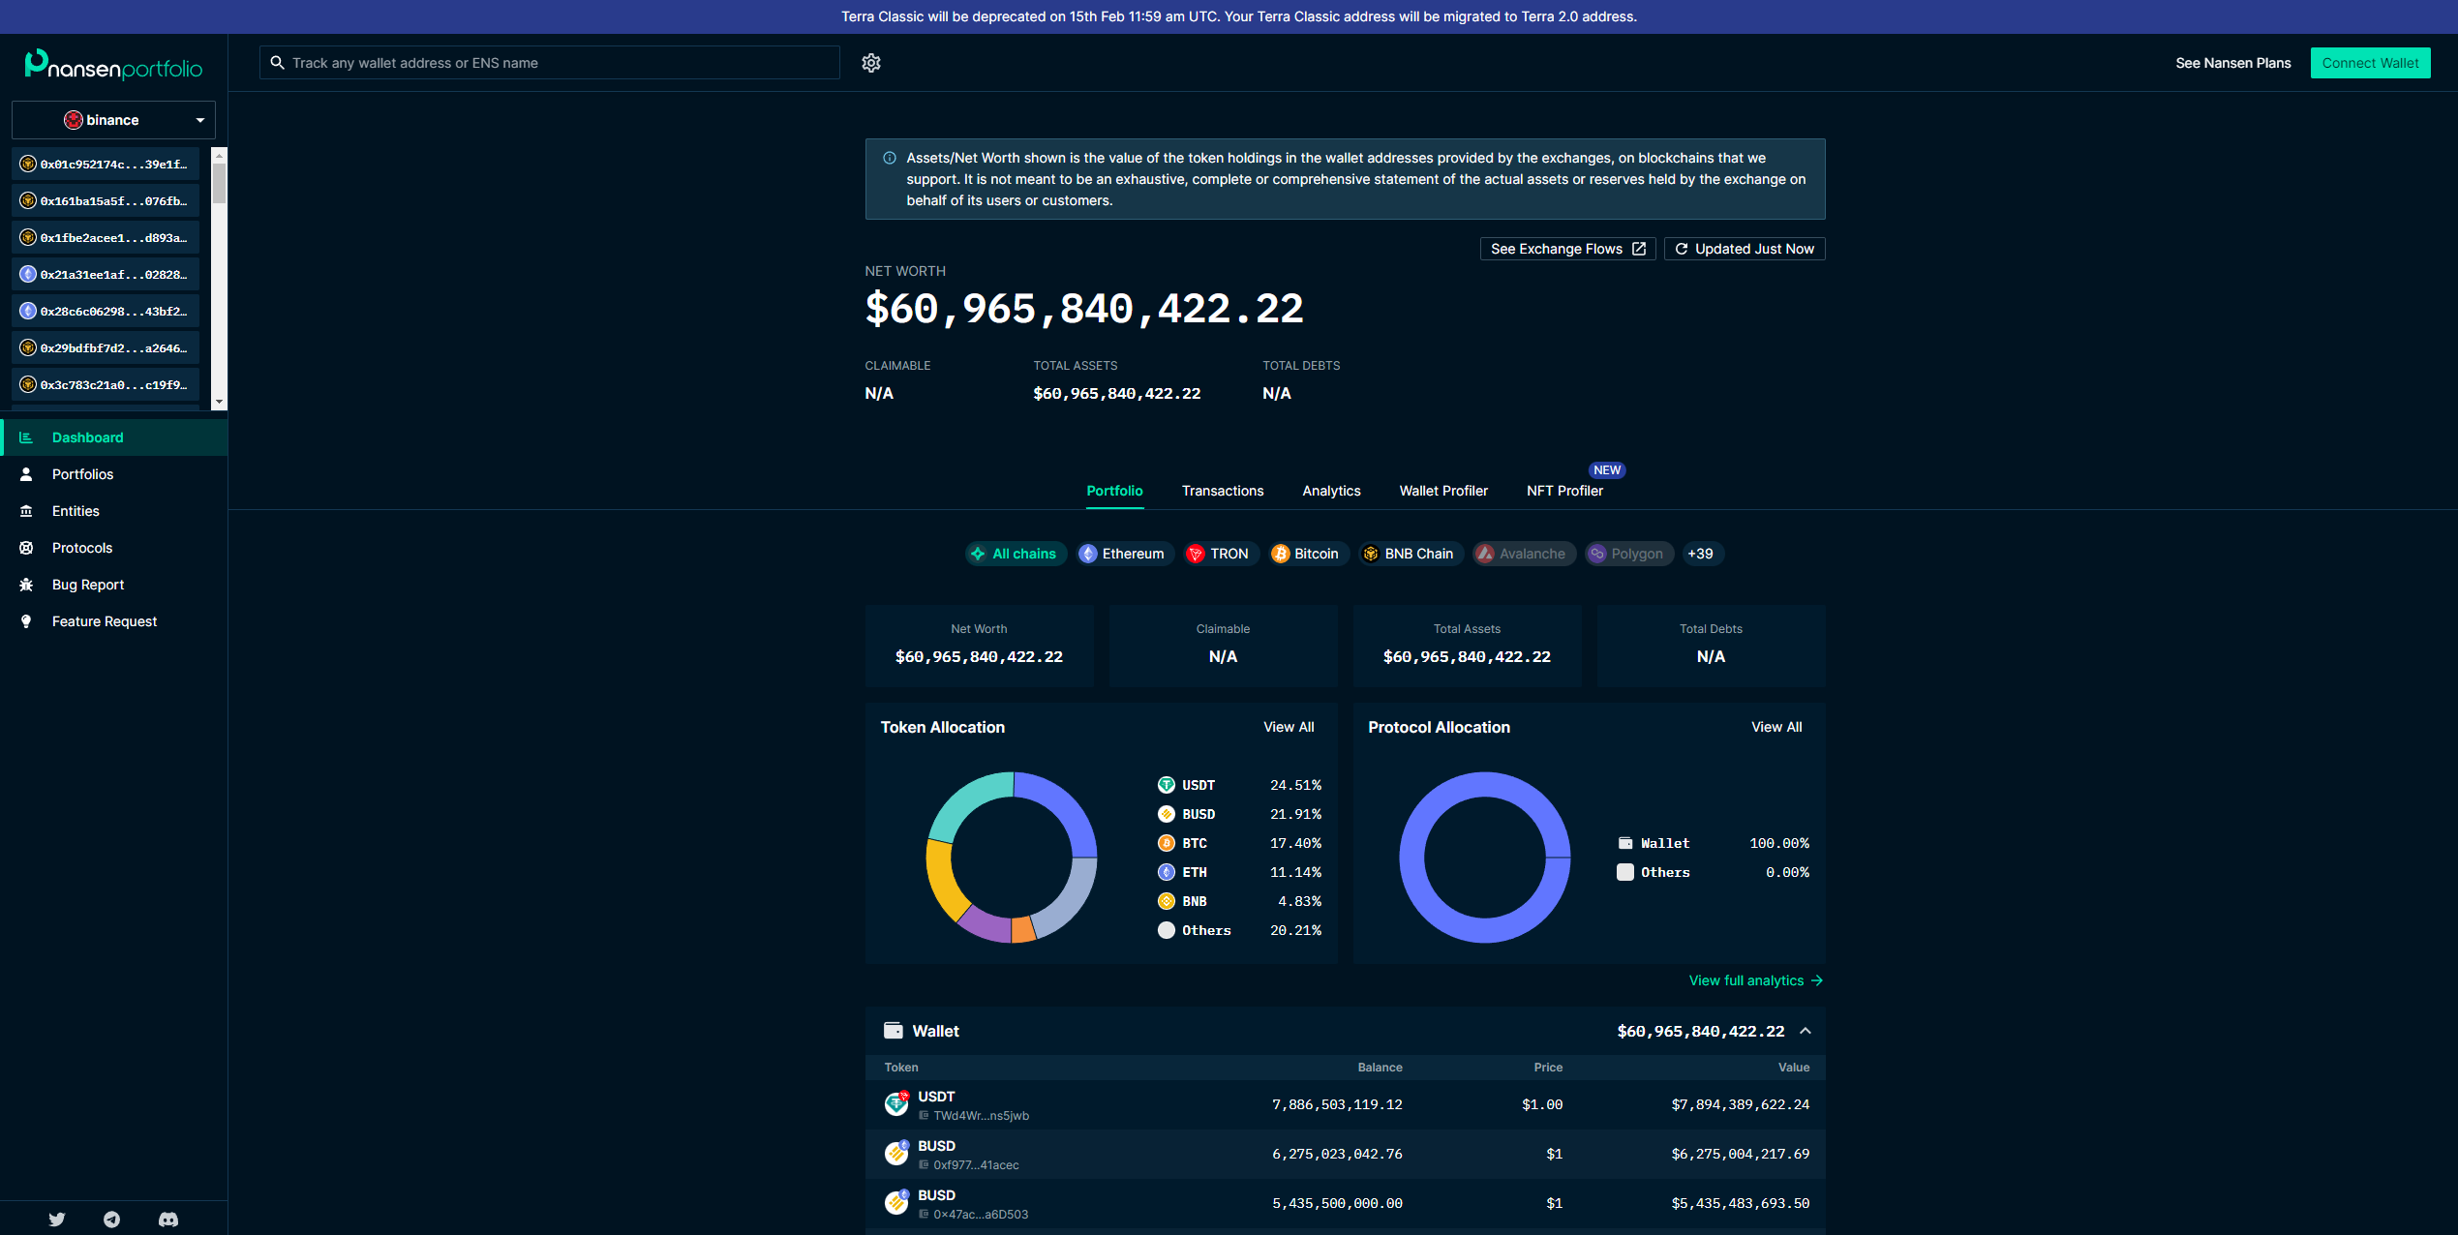2458x1235 pixels.
Task: Click the Protocol Allocation donut chart ring
Action: 1412,858
